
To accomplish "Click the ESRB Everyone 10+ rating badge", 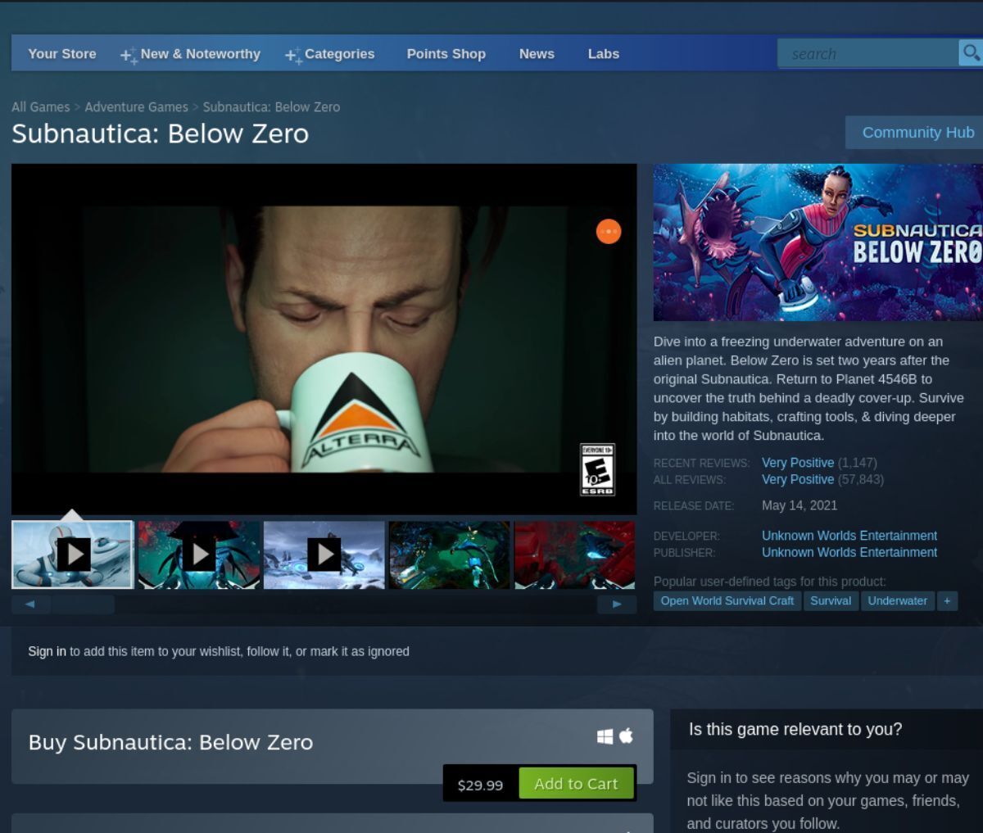I will tap(596, 469).
